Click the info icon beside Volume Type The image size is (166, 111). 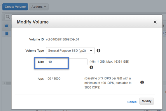click(x=98, y=50)
